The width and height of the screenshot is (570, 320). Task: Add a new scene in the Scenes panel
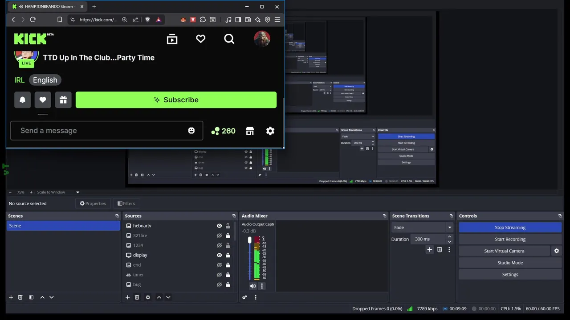(x=11, y=297)
